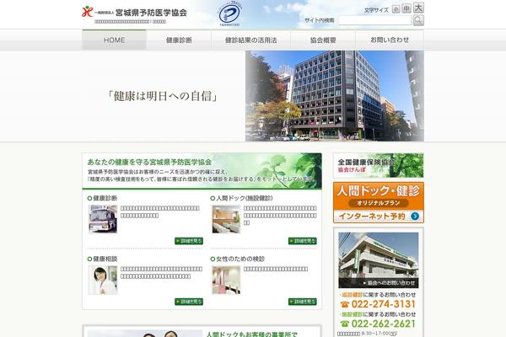The image size is (506, 337).
Task: Click the women's screening room thumbnail
Action: (226, 280)
